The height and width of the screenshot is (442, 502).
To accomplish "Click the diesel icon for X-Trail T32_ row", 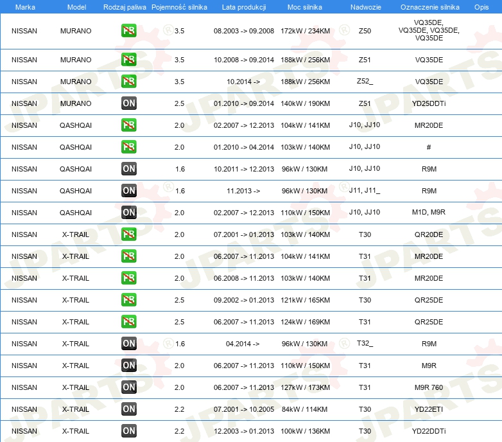I will tap(129, 344).
